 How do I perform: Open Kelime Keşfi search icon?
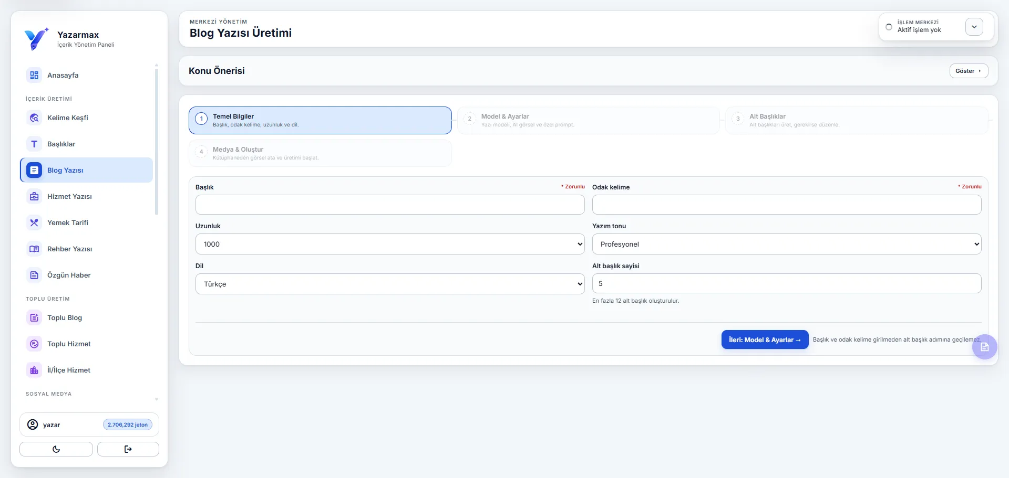[x=34, y=118]
